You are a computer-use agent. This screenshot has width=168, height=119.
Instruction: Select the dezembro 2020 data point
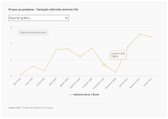coord(116,72)
